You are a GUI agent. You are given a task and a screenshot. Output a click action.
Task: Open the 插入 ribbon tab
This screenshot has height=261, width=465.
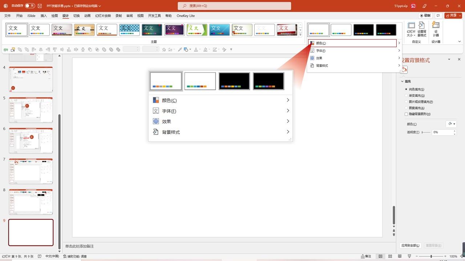[x=44, y=16]
